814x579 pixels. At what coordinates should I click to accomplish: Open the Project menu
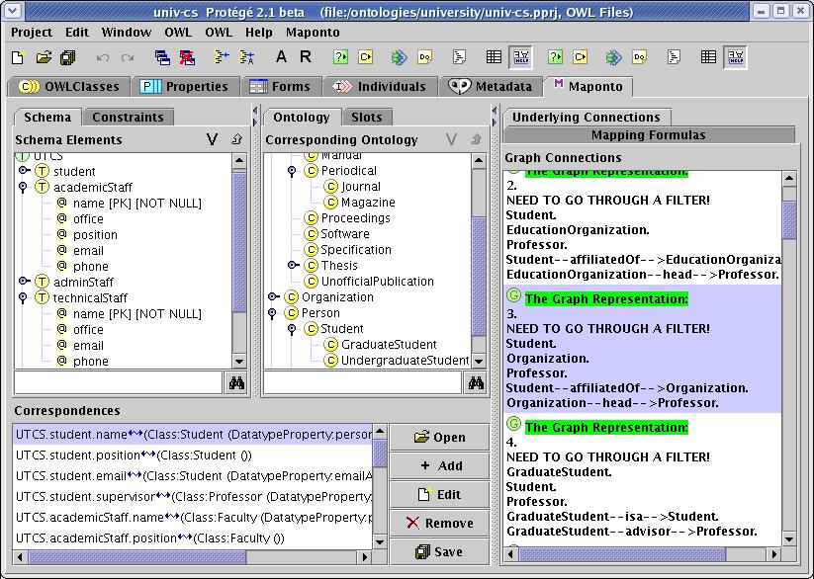[x=31, y=33]
